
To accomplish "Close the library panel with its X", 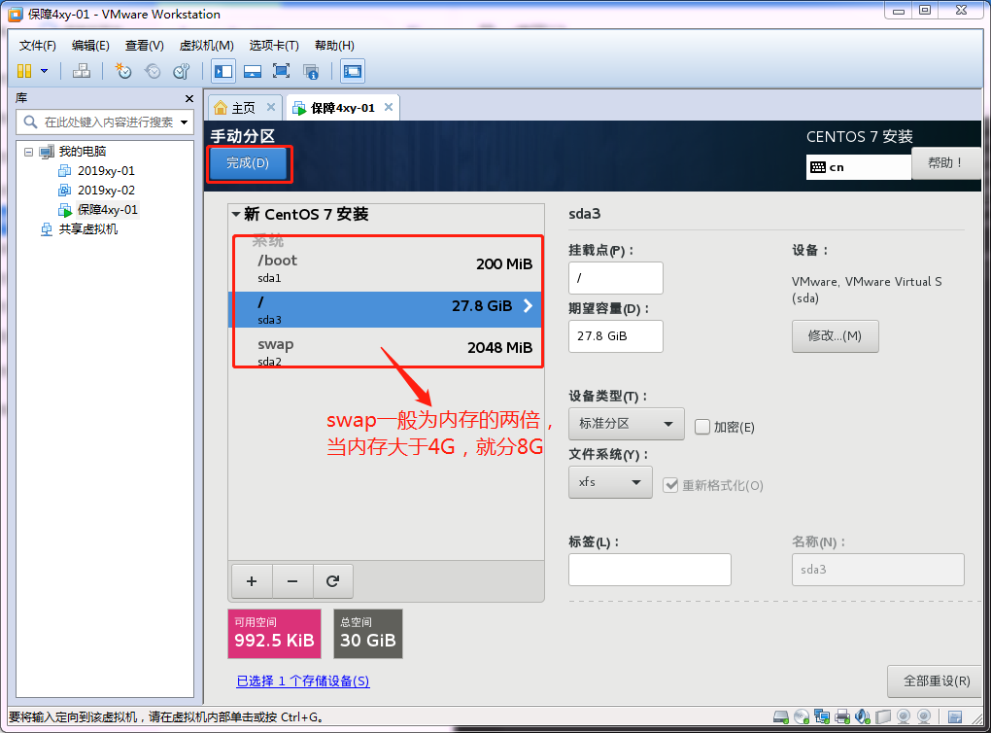I will 189,98.
